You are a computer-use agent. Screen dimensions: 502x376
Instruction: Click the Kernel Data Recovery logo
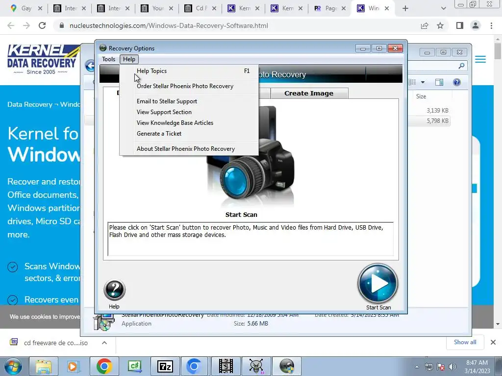click(44, 59)
